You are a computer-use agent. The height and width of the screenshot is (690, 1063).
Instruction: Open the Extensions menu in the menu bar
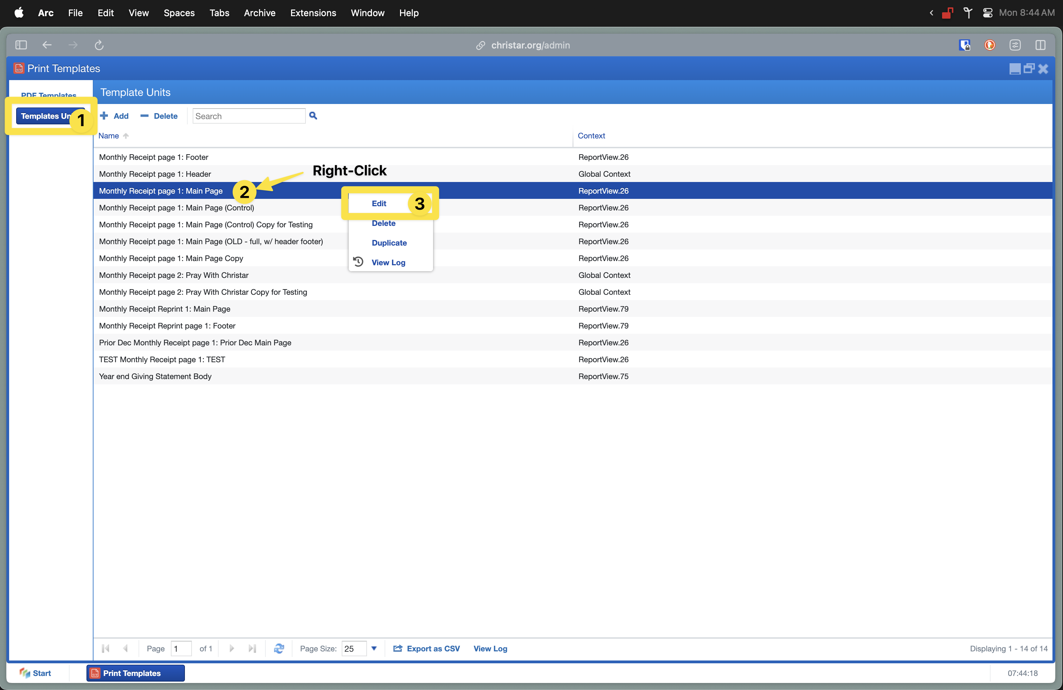click(313, 13)
